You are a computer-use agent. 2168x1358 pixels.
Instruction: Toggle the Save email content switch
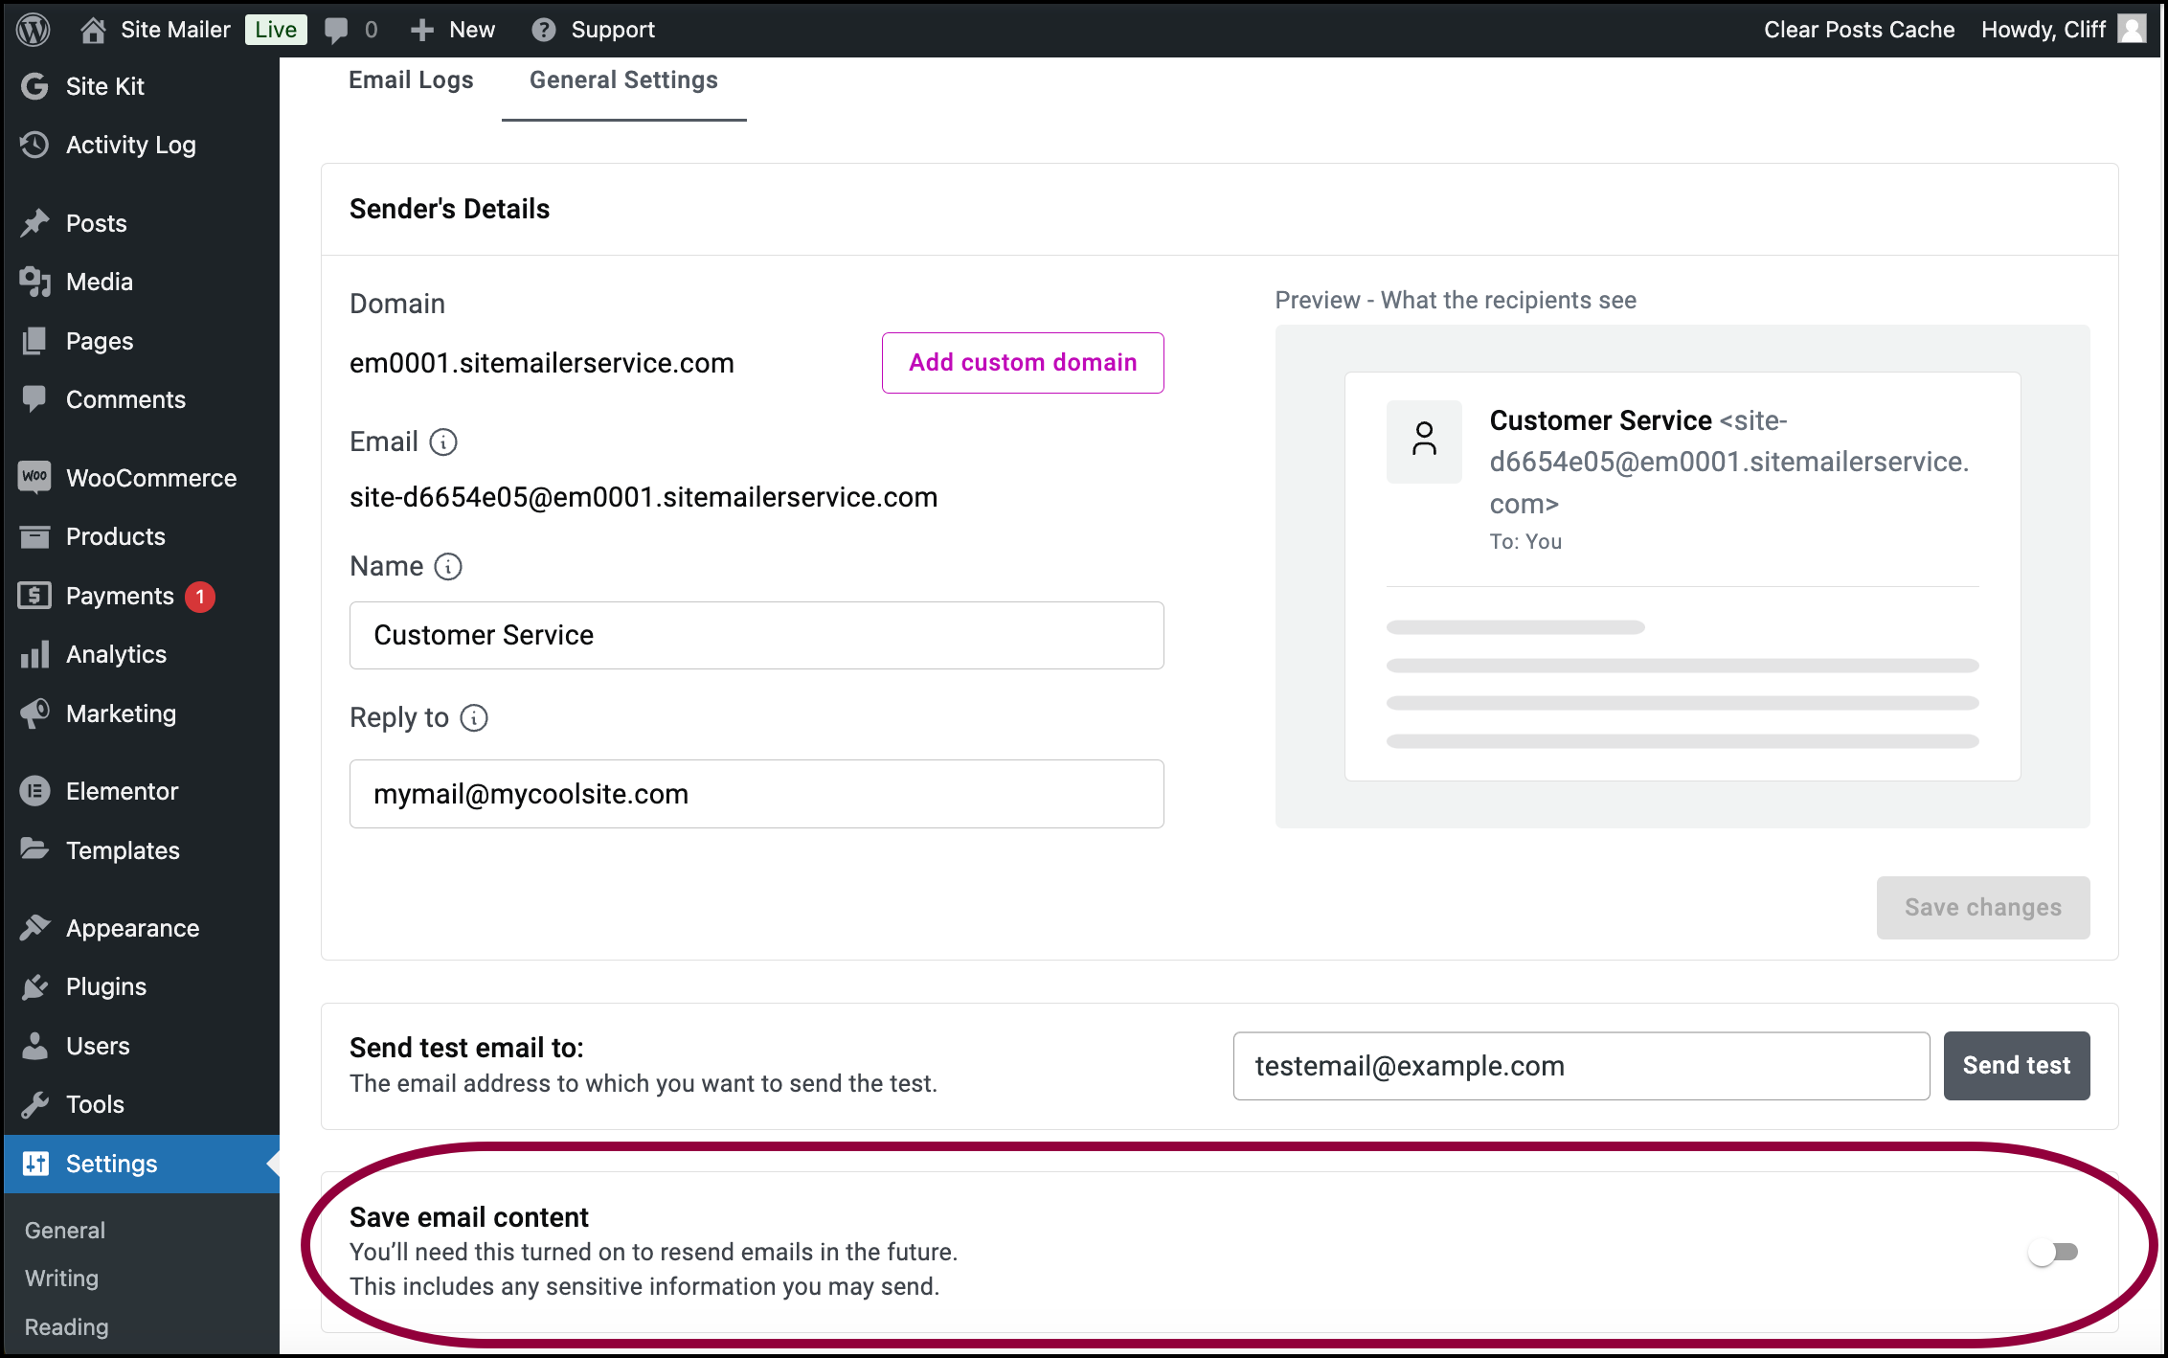(2053, 1252)
